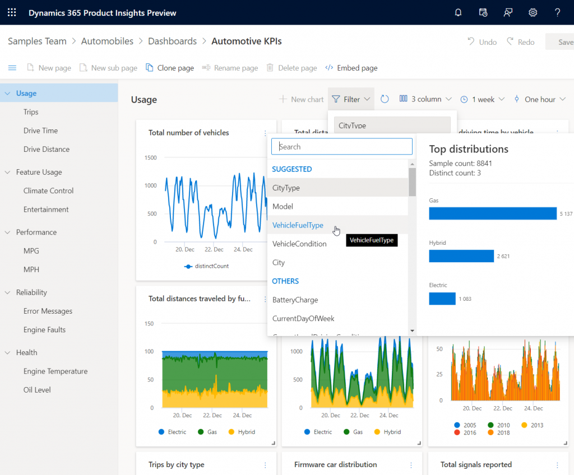The image size is (574, 475).
Task: Go to Dashboards breadcrumb
Action: pyautogui.click(x=173, y=41)
